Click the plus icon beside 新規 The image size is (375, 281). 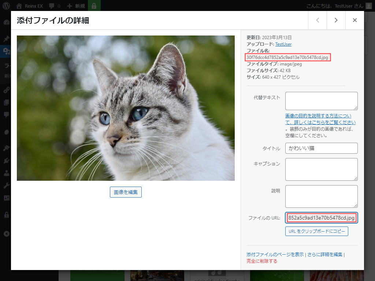69,6
